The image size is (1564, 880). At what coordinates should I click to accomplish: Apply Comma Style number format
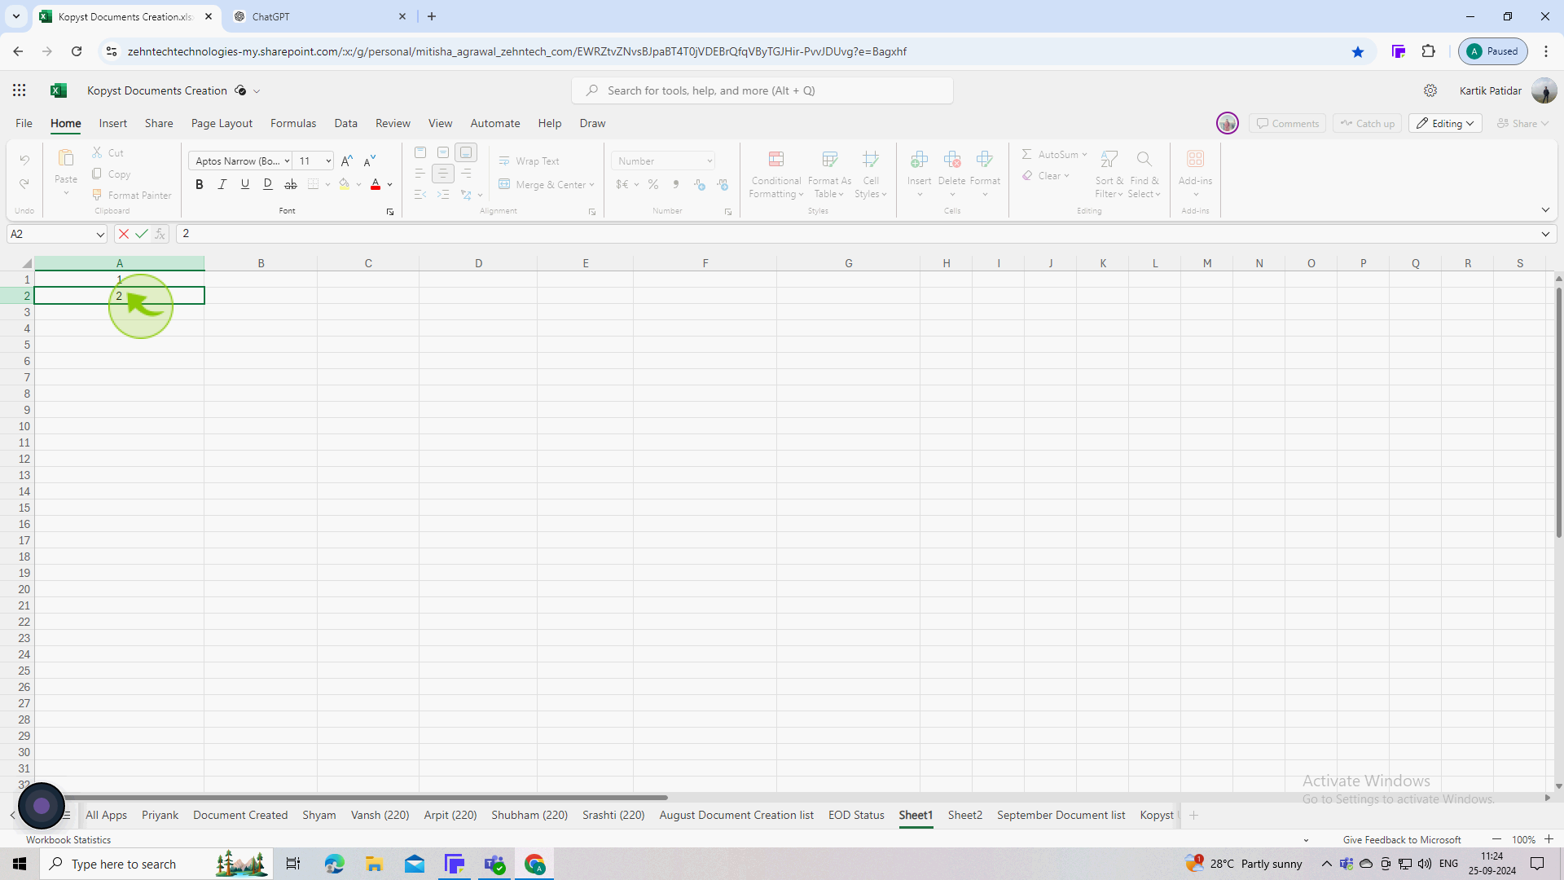[676, 185]
